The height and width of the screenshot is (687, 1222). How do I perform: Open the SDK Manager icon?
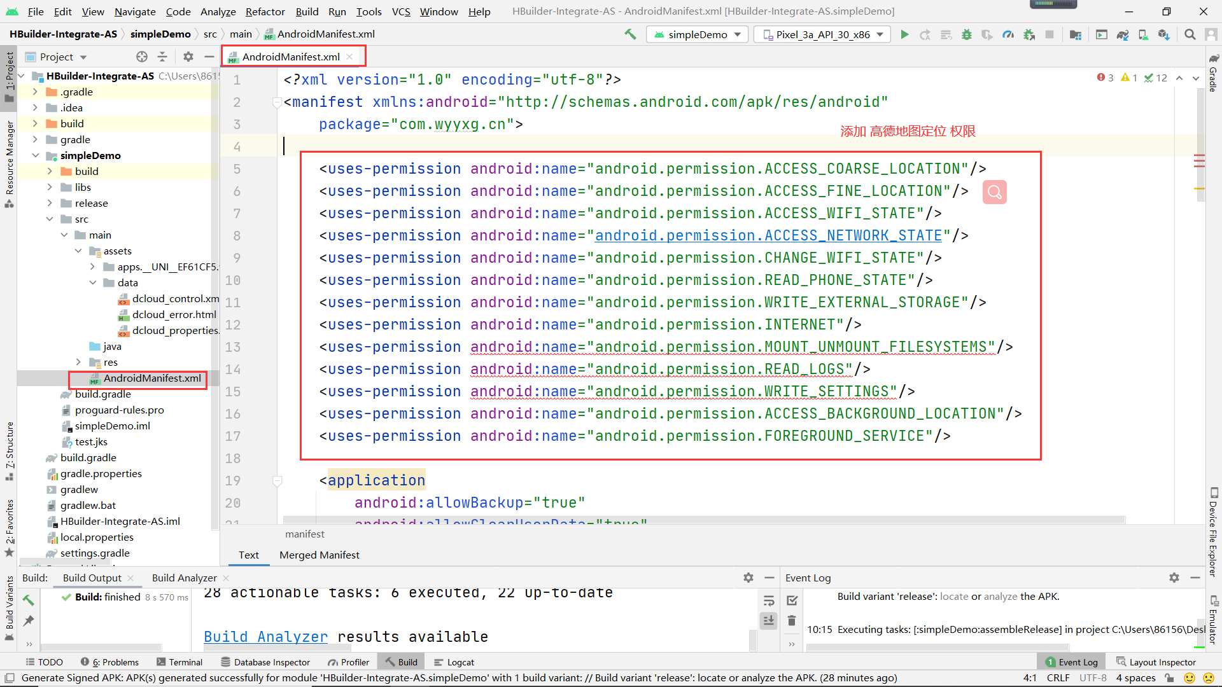coord(1163,34)
